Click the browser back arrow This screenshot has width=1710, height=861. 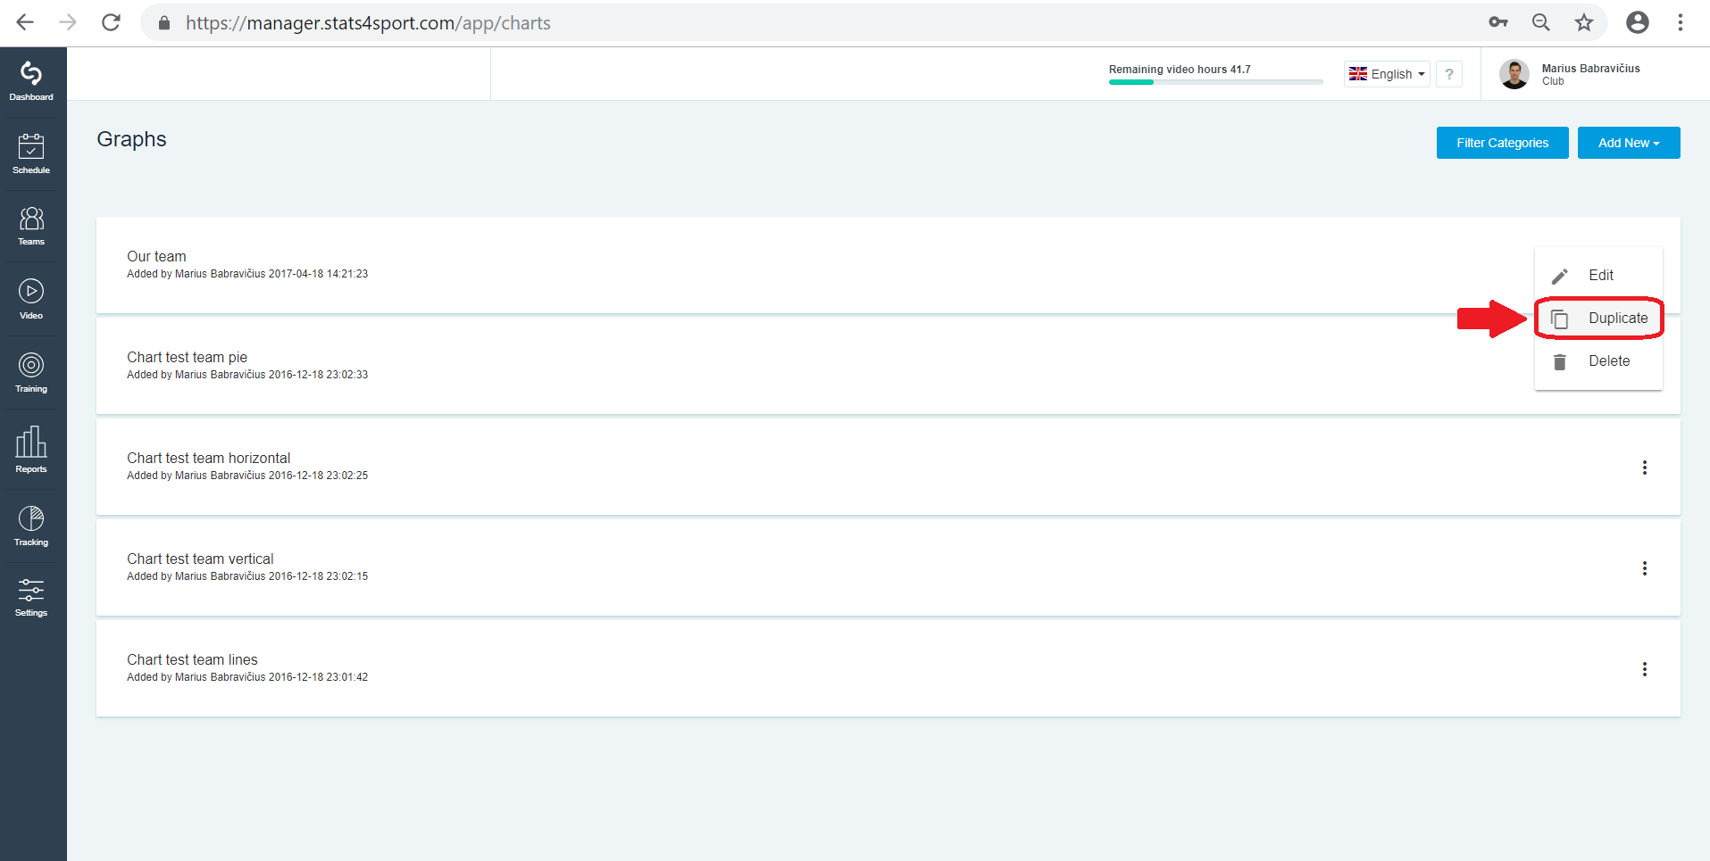tap(25, 22)
